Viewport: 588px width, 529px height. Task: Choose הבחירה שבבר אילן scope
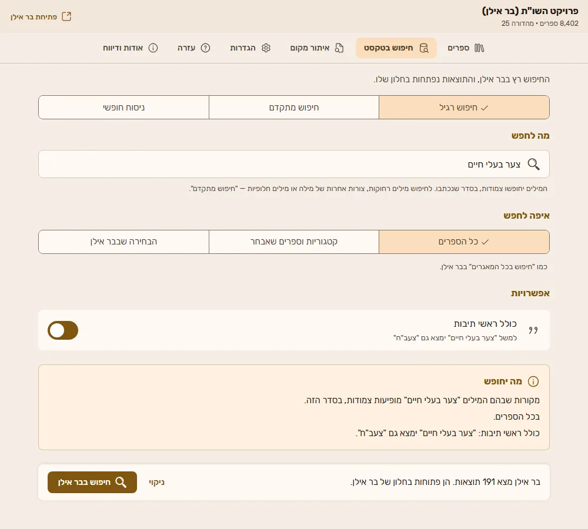click(x=123, y=242)
